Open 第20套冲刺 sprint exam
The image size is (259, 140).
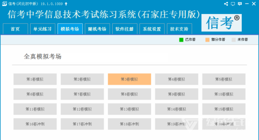224,124
